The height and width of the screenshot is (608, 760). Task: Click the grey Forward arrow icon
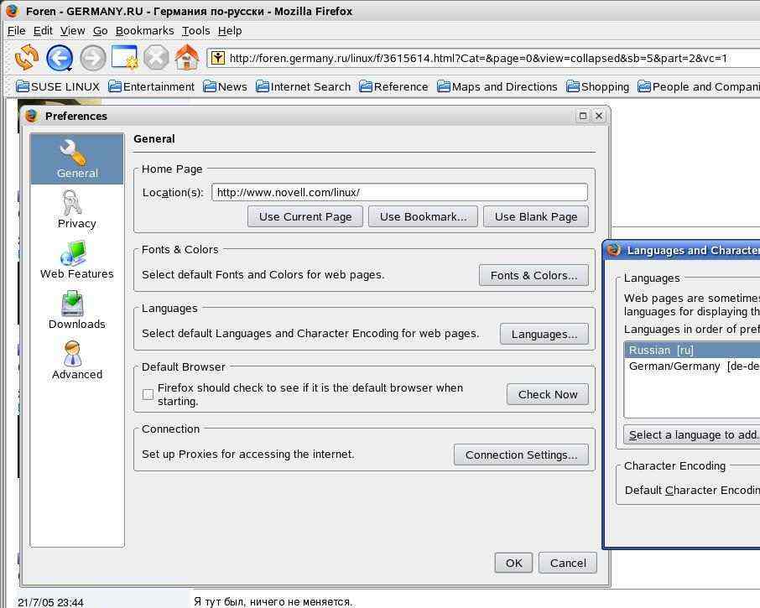click(x=92, y=58)
